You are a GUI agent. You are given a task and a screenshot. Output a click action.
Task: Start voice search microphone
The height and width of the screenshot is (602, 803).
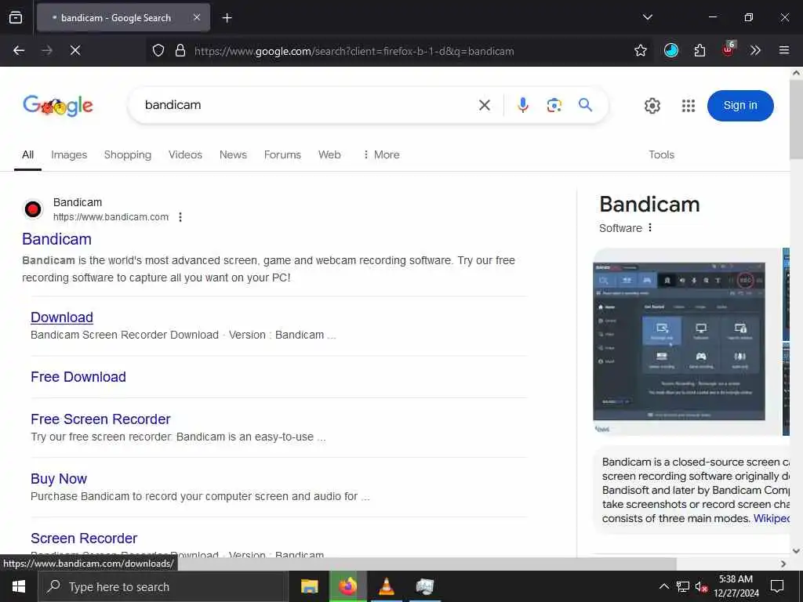[x=522, y=105]
